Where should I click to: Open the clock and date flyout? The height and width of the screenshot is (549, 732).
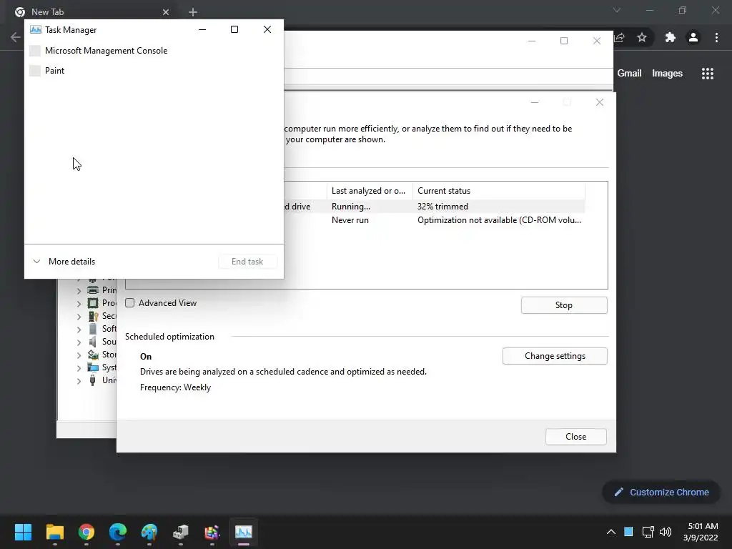(701, 532)
